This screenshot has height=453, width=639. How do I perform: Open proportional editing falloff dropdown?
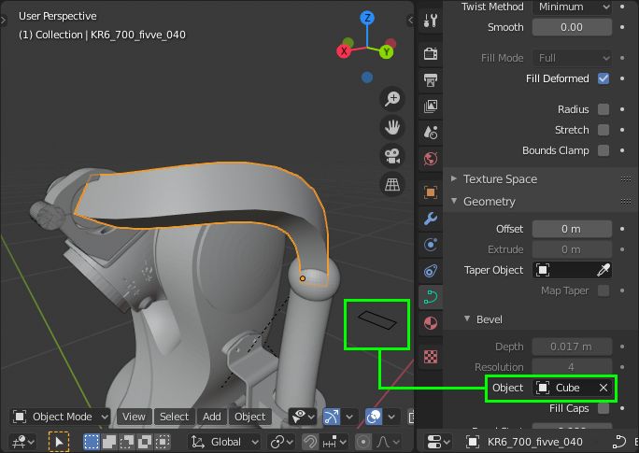(387, 442)
